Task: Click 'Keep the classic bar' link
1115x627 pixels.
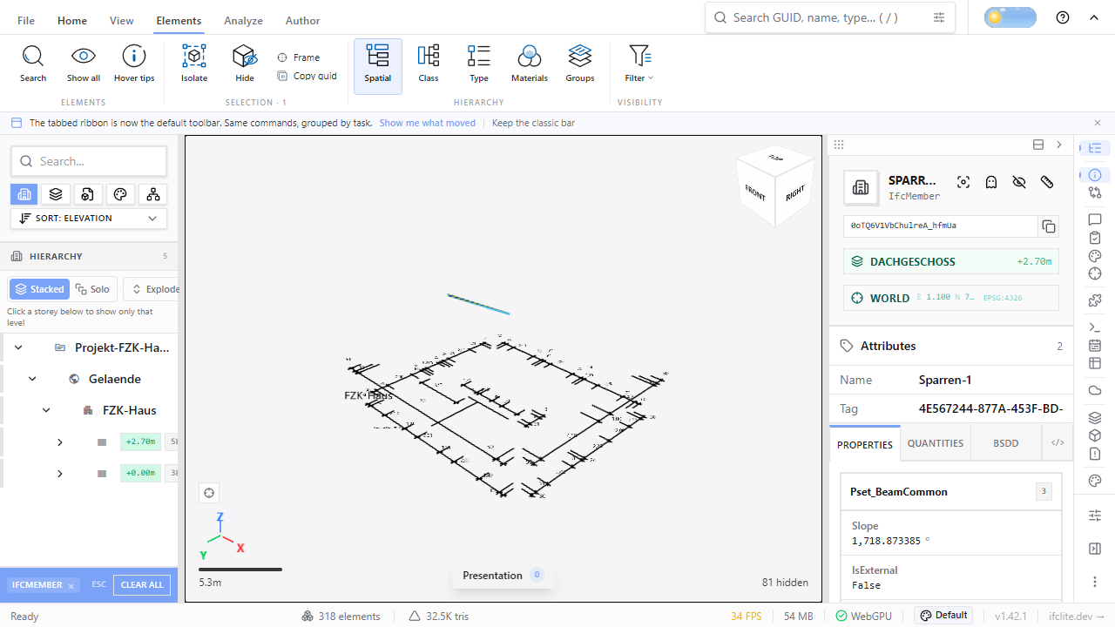Action: click(x=533, y=123)
